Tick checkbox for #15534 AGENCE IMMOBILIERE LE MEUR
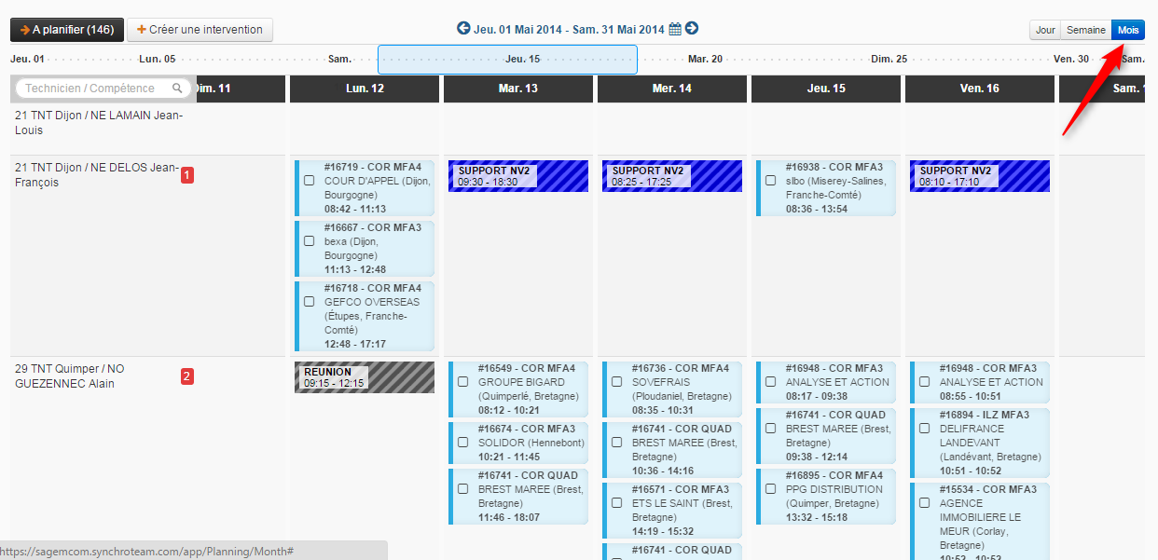Image resolution: width=1158 pixels, height=560 pixels. (924, 503)
